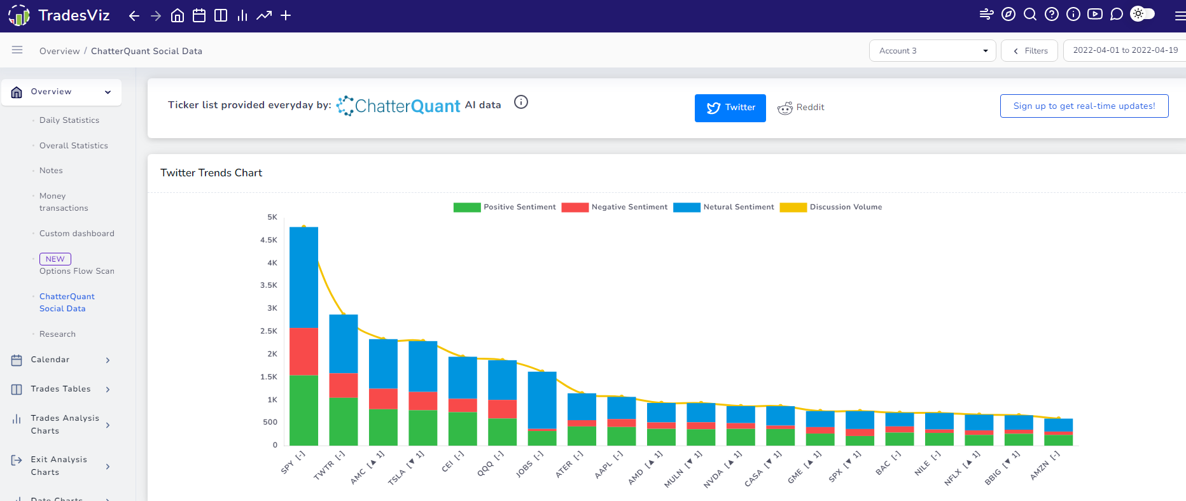Toggle the Discussion Volume legend series
This screenshot has width=1186, height=501.
click(x=831, y=207)
